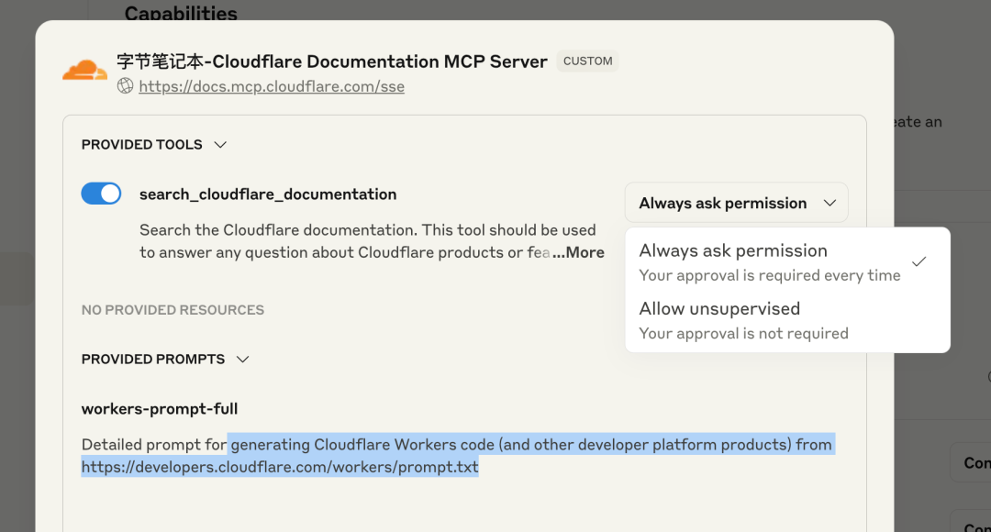Screen dimensions: 991x532
Task: Click the highlighted developers.cloudflare.com prompt.txt URL
Action: click(x=280, y=467)
